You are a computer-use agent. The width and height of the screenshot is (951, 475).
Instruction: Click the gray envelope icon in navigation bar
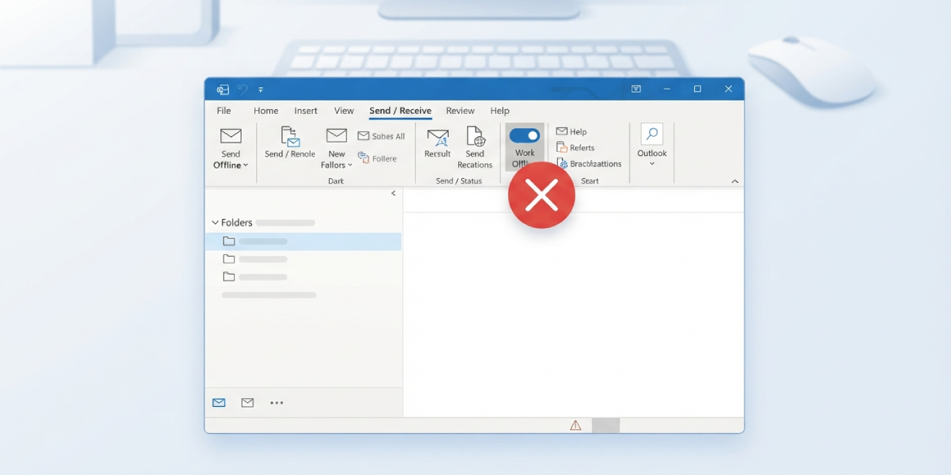coord(247,403)
